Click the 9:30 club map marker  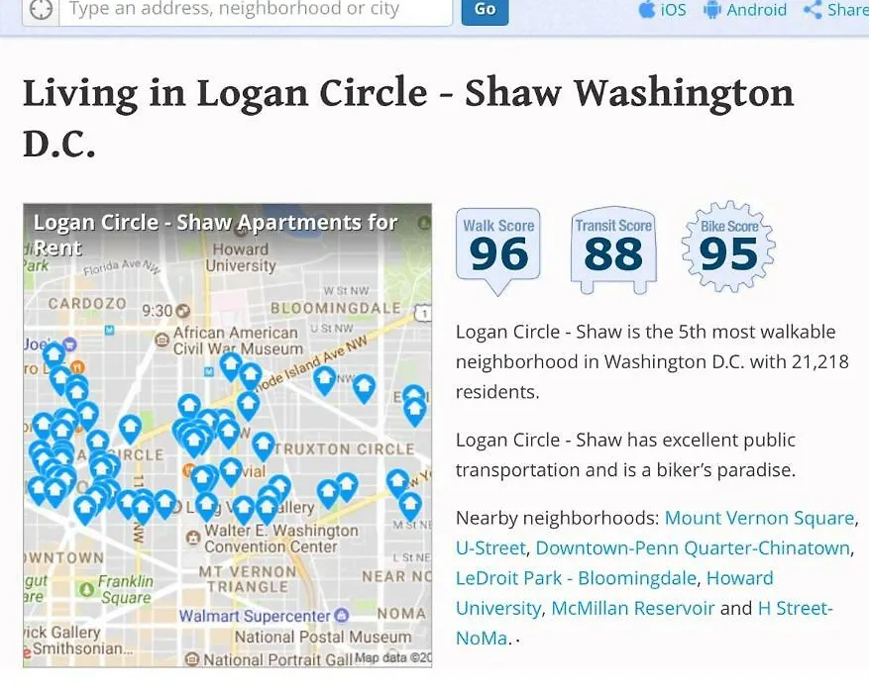tap(183, 311)
